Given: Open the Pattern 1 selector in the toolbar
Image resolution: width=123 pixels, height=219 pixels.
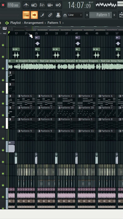Looking at the screenshot, I should coord(101,15).
